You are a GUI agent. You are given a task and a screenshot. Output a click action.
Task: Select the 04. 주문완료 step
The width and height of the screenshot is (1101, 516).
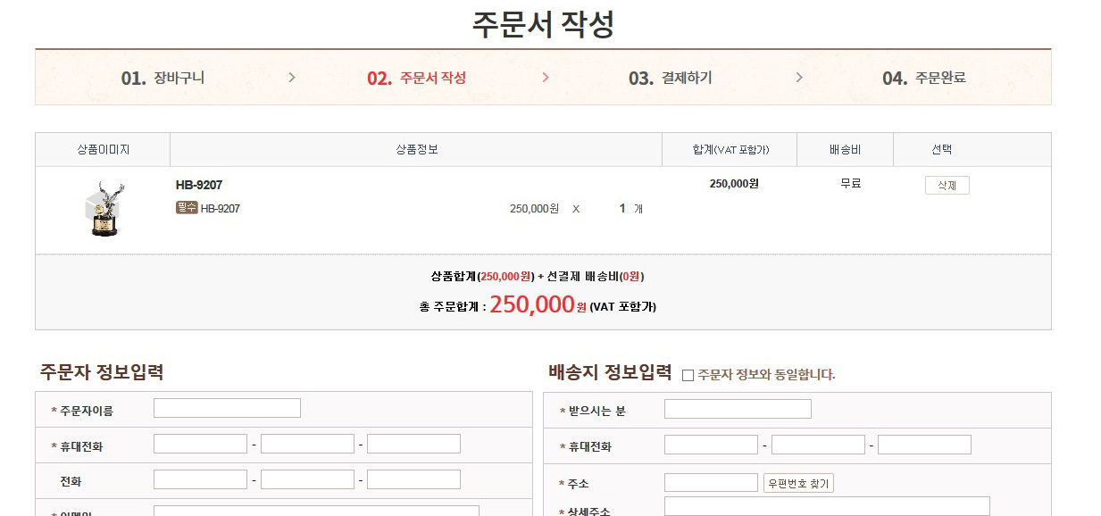click(923, 78)
